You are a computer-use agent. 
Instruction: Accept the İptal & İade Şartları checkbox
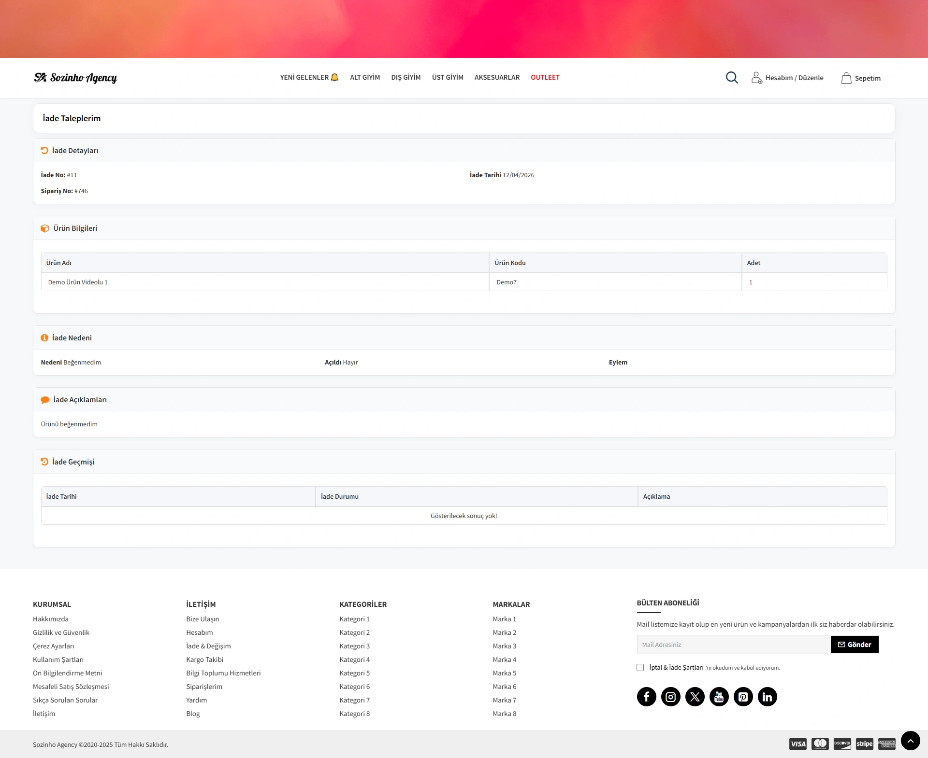[x=640, y=668]
